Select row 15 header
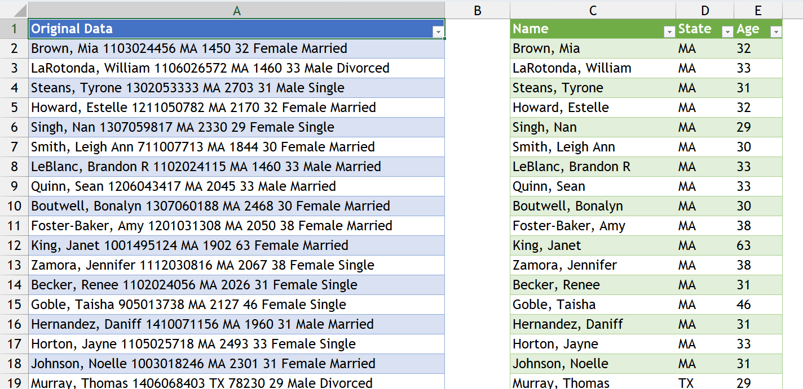 pos(14,305)
